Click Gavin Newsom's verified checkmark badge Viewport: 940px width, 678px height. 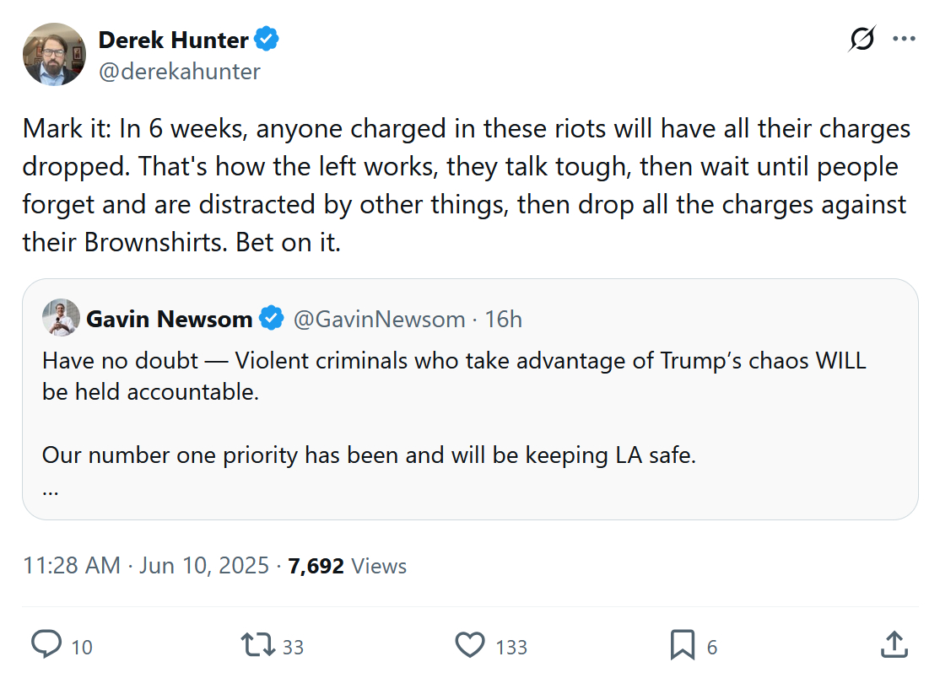pos(271,320)
